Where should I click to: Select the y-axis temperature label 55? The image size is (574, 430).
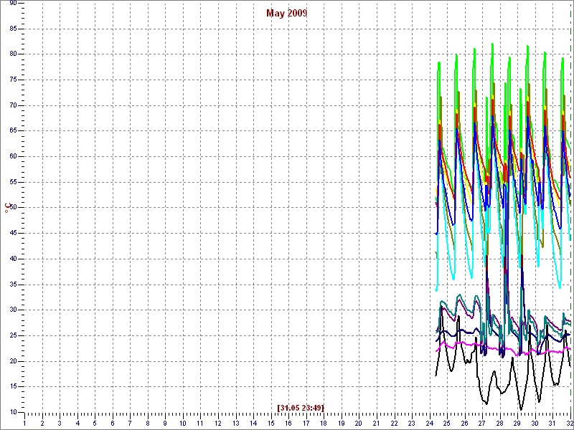click(13, 182)
